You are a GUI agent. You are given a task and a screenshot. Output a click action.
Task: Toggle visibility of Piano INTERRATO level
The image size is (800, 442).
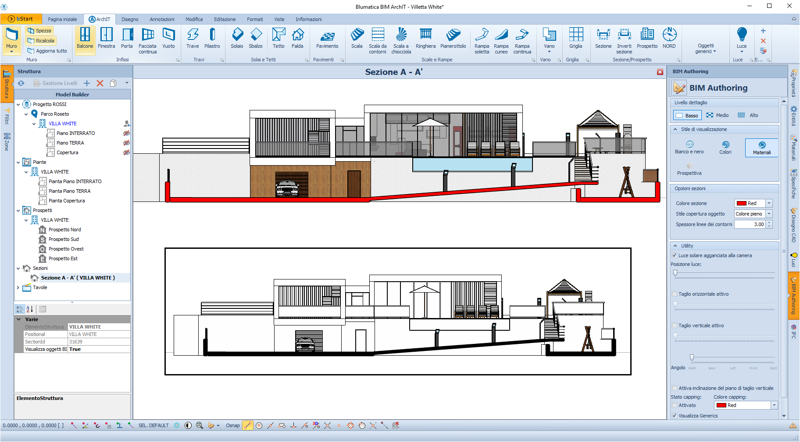pos(126,133)
